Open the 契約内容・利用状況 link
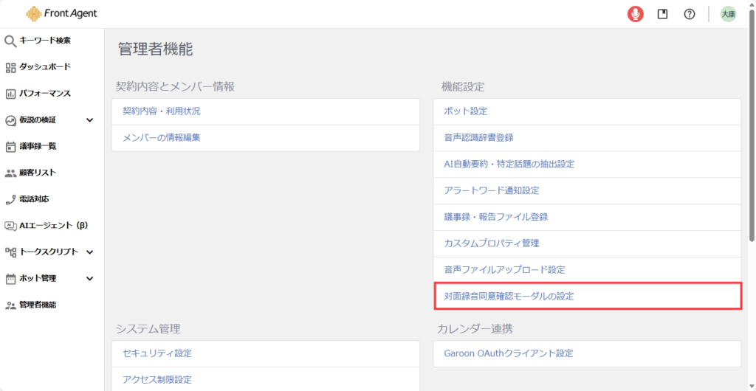This screenshot has width=756, height=391. click(161, 111)
